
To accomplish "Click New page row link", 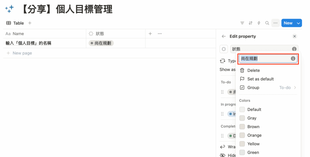I will point(22,53).
